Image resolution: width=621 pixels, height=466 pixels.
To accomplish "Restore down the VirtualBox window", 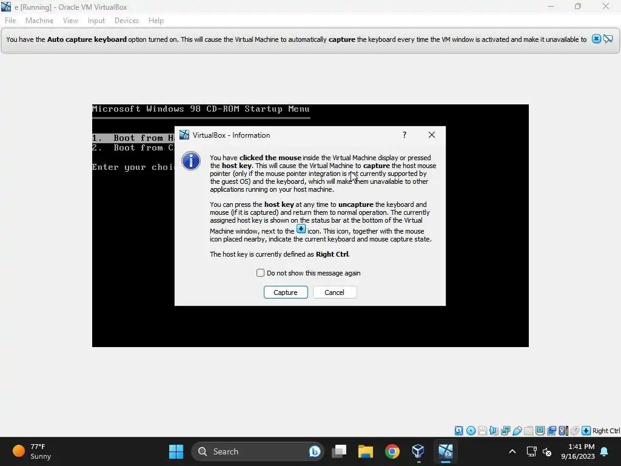I will (578, 7).
